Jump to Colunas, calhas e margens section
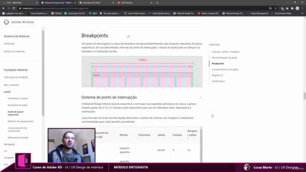The width and height of the screenshot is (306, 172). click(226, 52)
